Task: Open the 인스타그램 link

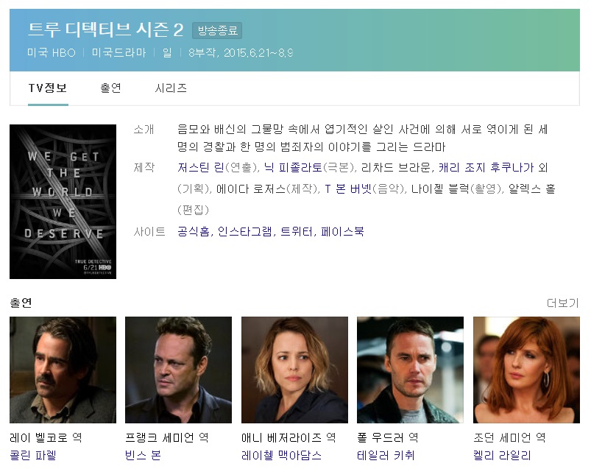Action: (244, 231)
